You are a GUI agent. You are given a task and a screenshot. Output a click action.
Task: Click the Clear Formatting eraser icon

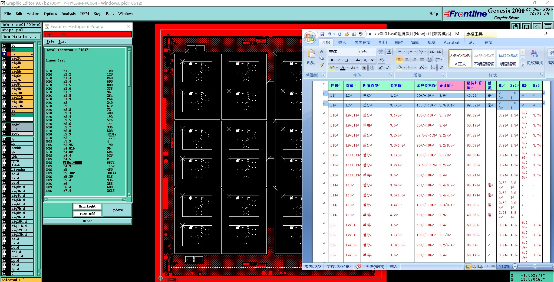click(x=381, y=60)
